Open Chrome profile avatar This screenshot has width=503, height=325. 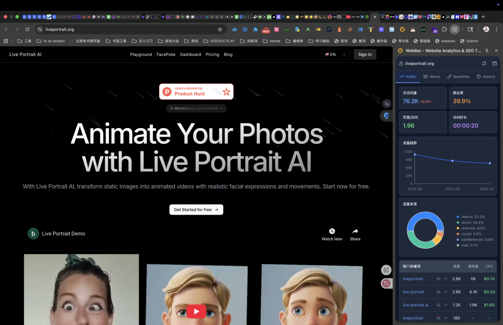tap(486, 29)
